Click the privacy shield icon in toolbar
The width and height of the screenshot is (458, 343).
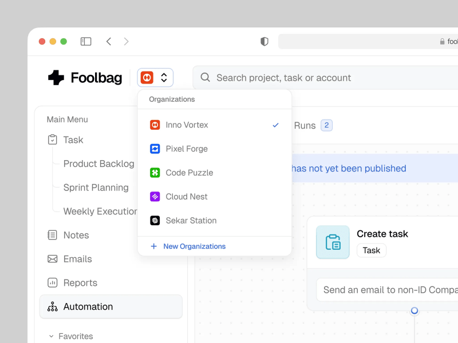[264, 41]
